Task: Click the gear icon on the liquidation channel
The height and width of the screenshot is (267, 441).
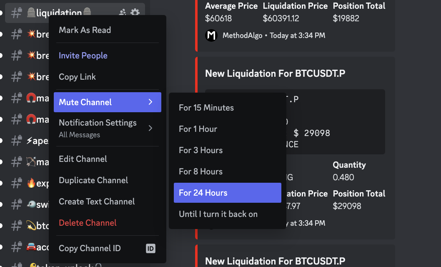Action: coord(135,13)
